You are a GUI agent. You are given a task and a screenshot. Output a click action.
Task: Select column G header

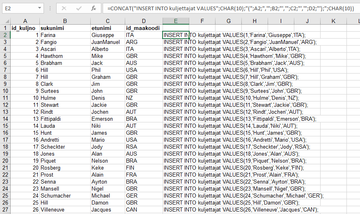[229, 21]
